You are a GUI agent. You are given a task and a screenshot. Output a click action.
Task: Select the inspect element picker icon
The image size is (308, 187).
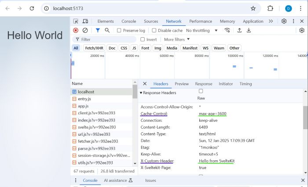[x=76, y=21]
